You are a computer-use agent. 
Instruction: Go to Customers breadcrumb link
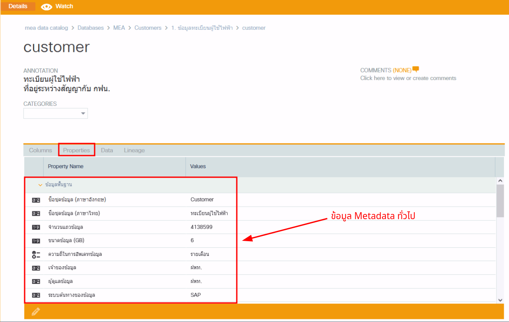coord(148,28)
